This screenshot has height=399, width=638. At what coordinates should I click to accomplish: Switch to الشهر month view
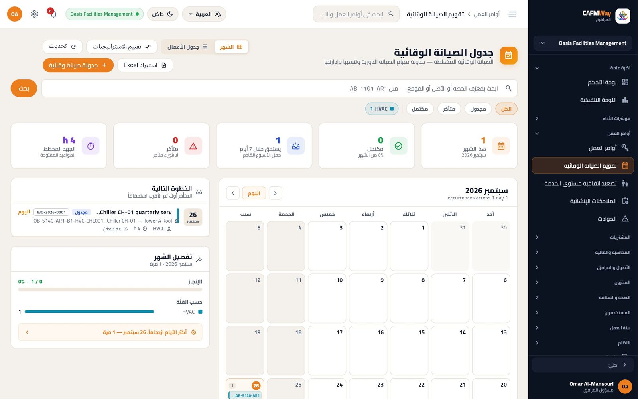(x=231, y=47)
